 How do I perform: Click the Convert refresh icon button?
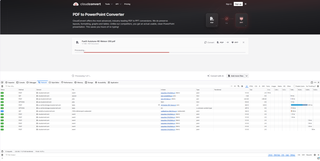pos(209,43)
